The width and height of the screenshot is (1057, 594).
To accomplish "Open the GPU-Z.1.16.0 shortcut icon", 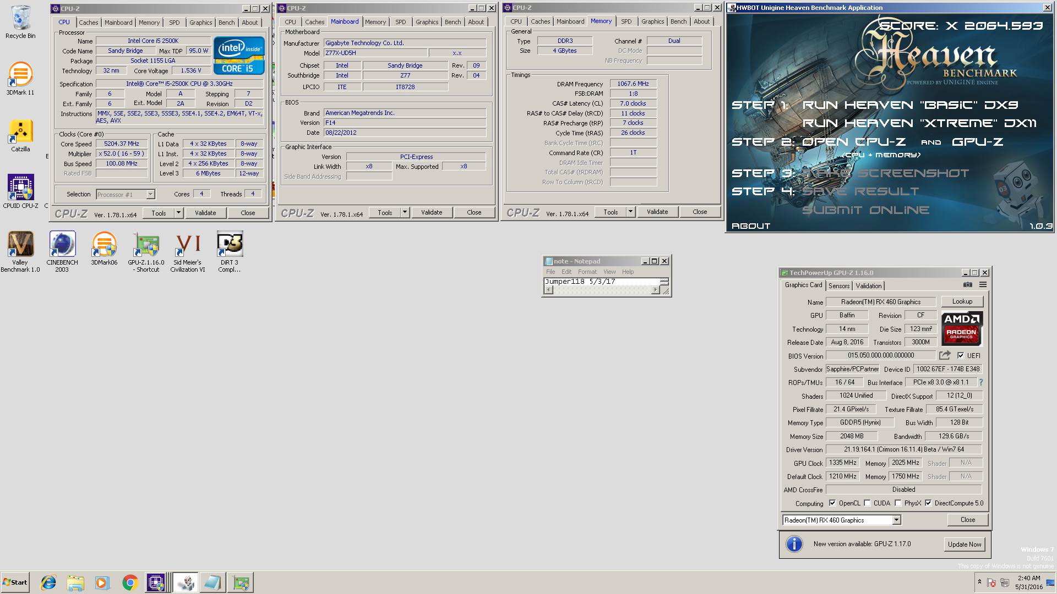I will click(146, 252).
